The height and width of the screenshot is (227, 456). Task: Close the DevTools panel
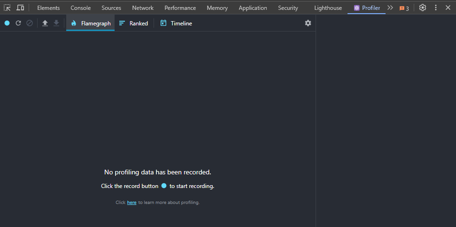coord(448,8)
